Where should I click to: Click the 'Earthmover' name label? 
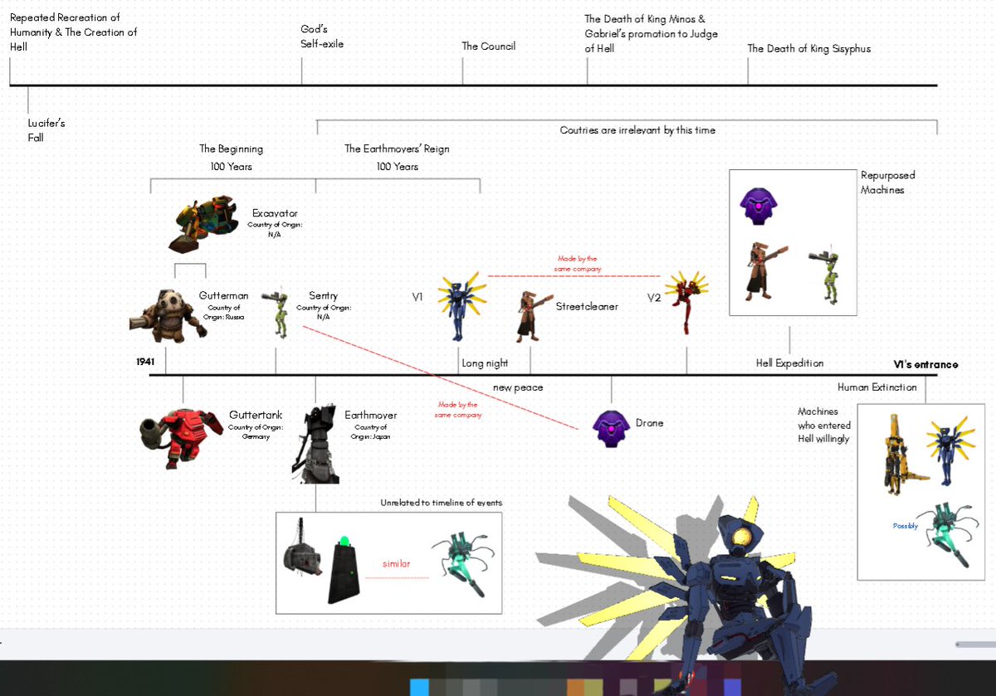click(371, 415)
